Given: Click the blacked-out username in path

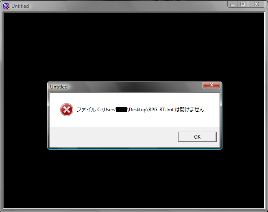Looking at the screenshot, I should click(122, 110).
